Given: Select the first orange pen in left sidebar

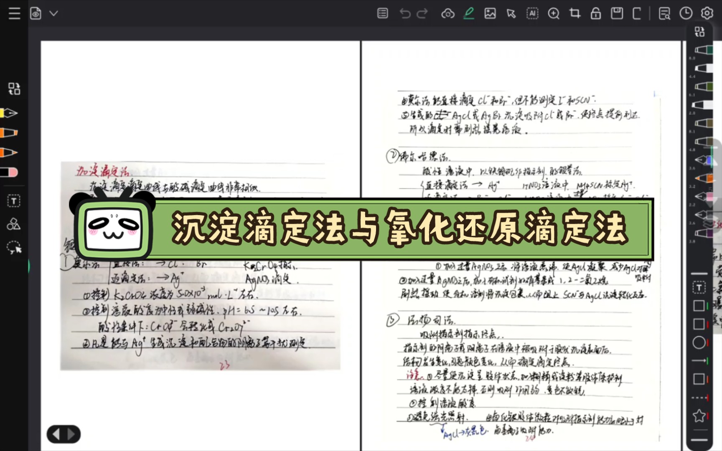Looking at the screenshot, I should point(9,133).
